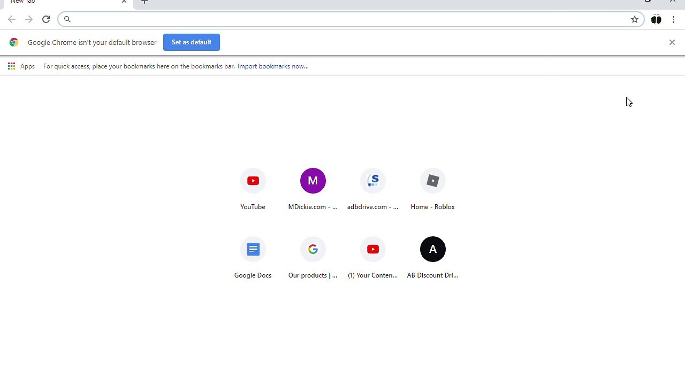Click Import bookmarks now link
This screenshot has height=385, width=685.
point(273,66)
